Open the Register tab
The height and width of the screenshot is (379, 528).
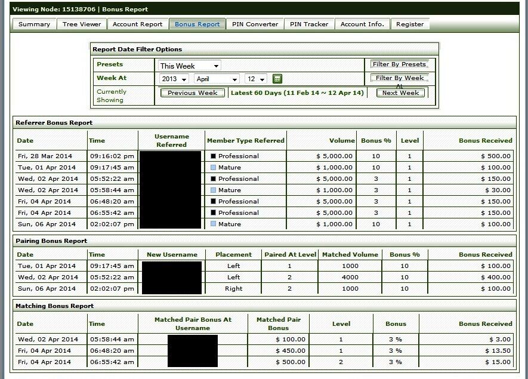pyautogui.click(x=410, y=24)
